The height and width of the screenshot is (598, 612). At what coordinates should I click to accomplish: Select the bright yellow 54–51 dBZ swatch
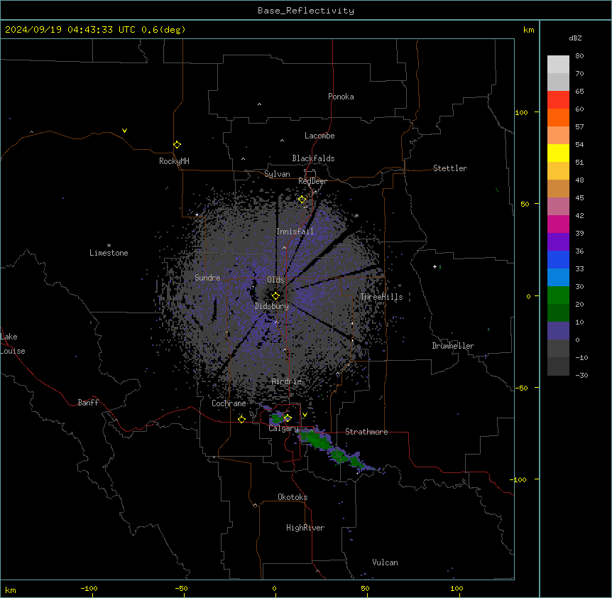(x=558, y=153)
